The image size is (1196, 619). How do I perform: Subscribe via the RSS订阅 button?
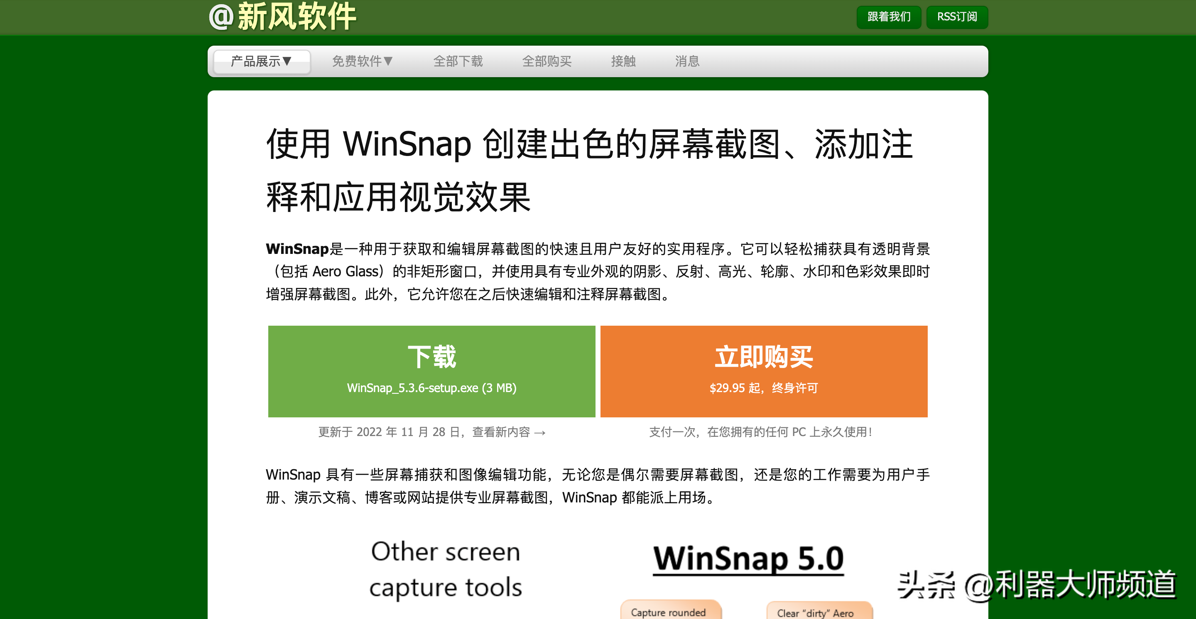[957, 17]
